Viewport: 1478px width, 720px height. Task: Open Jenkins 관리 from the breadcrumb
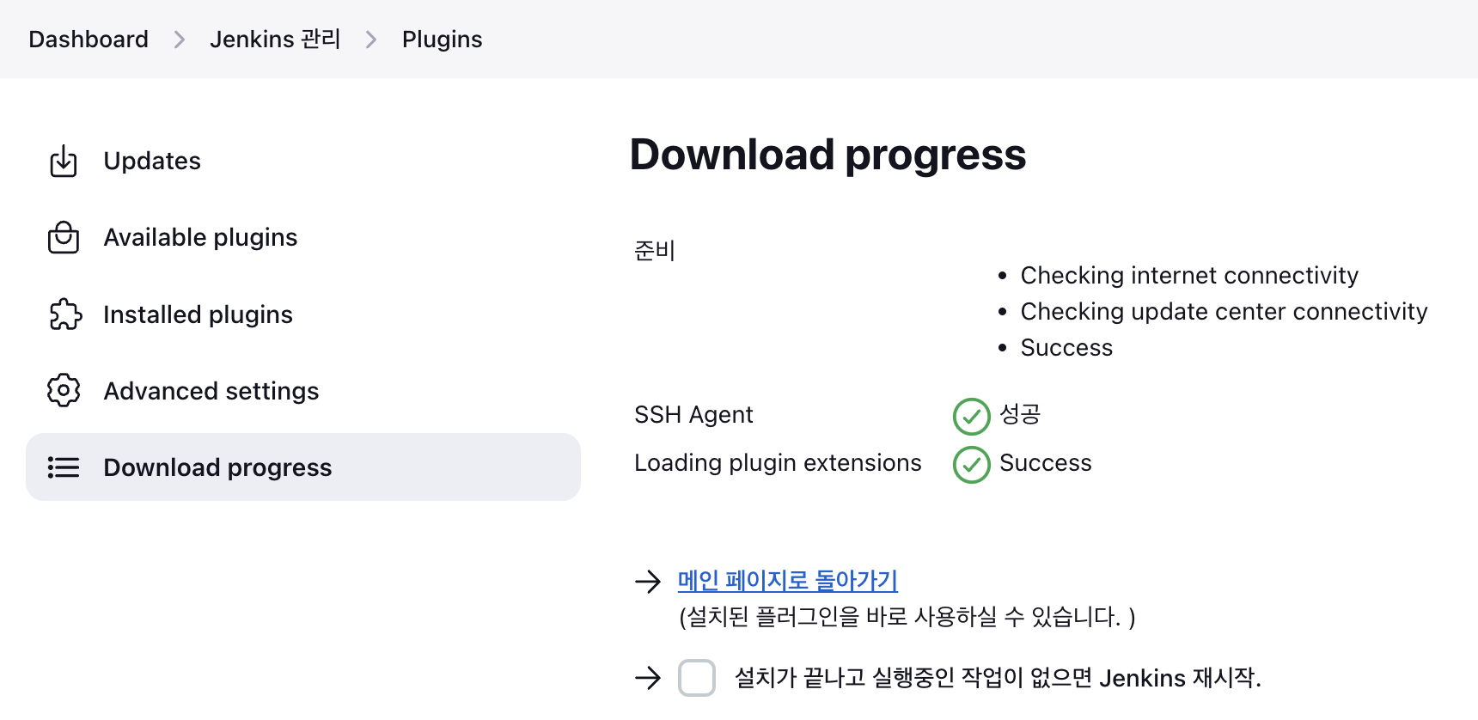tap(275, 39)
